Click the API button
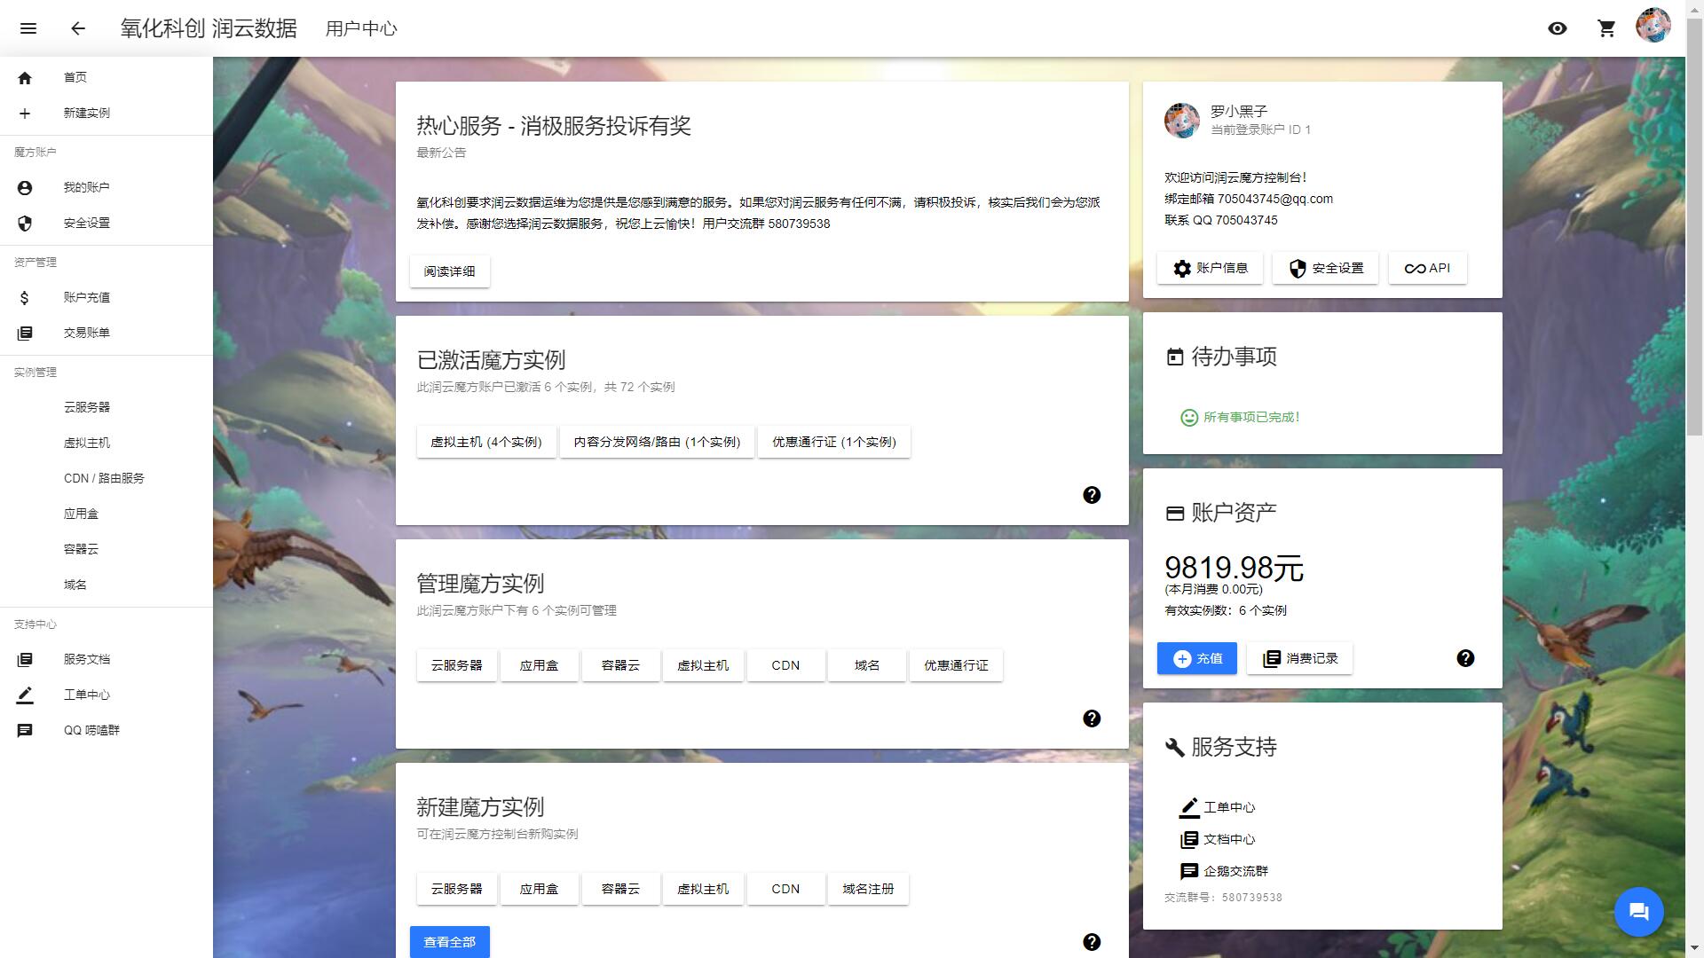The width and height of the screenshot is (1704, 958). 1427,268
